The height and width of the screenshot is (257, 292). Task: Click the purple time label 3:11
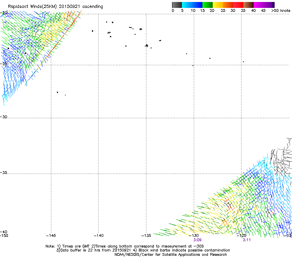(247, 240)
